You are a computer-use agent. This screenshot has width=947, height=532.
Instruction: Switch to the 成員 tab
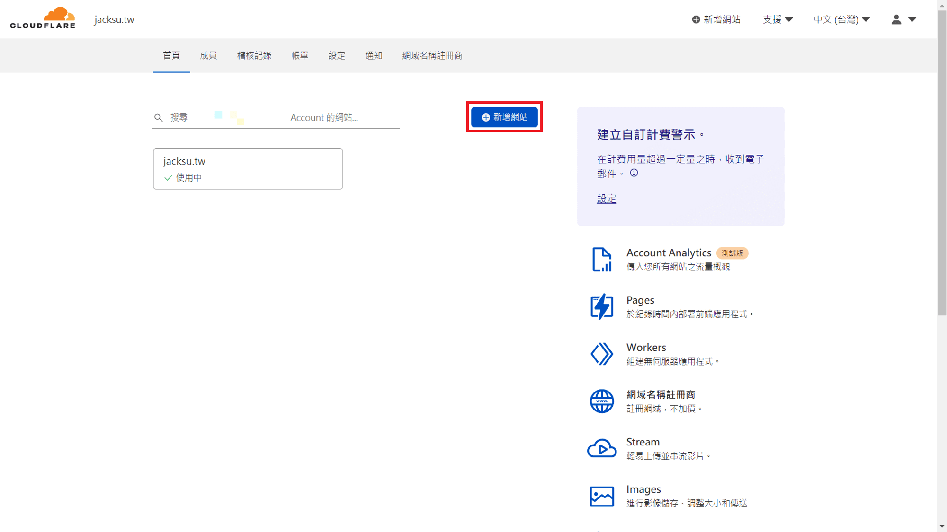coord(208,56)
